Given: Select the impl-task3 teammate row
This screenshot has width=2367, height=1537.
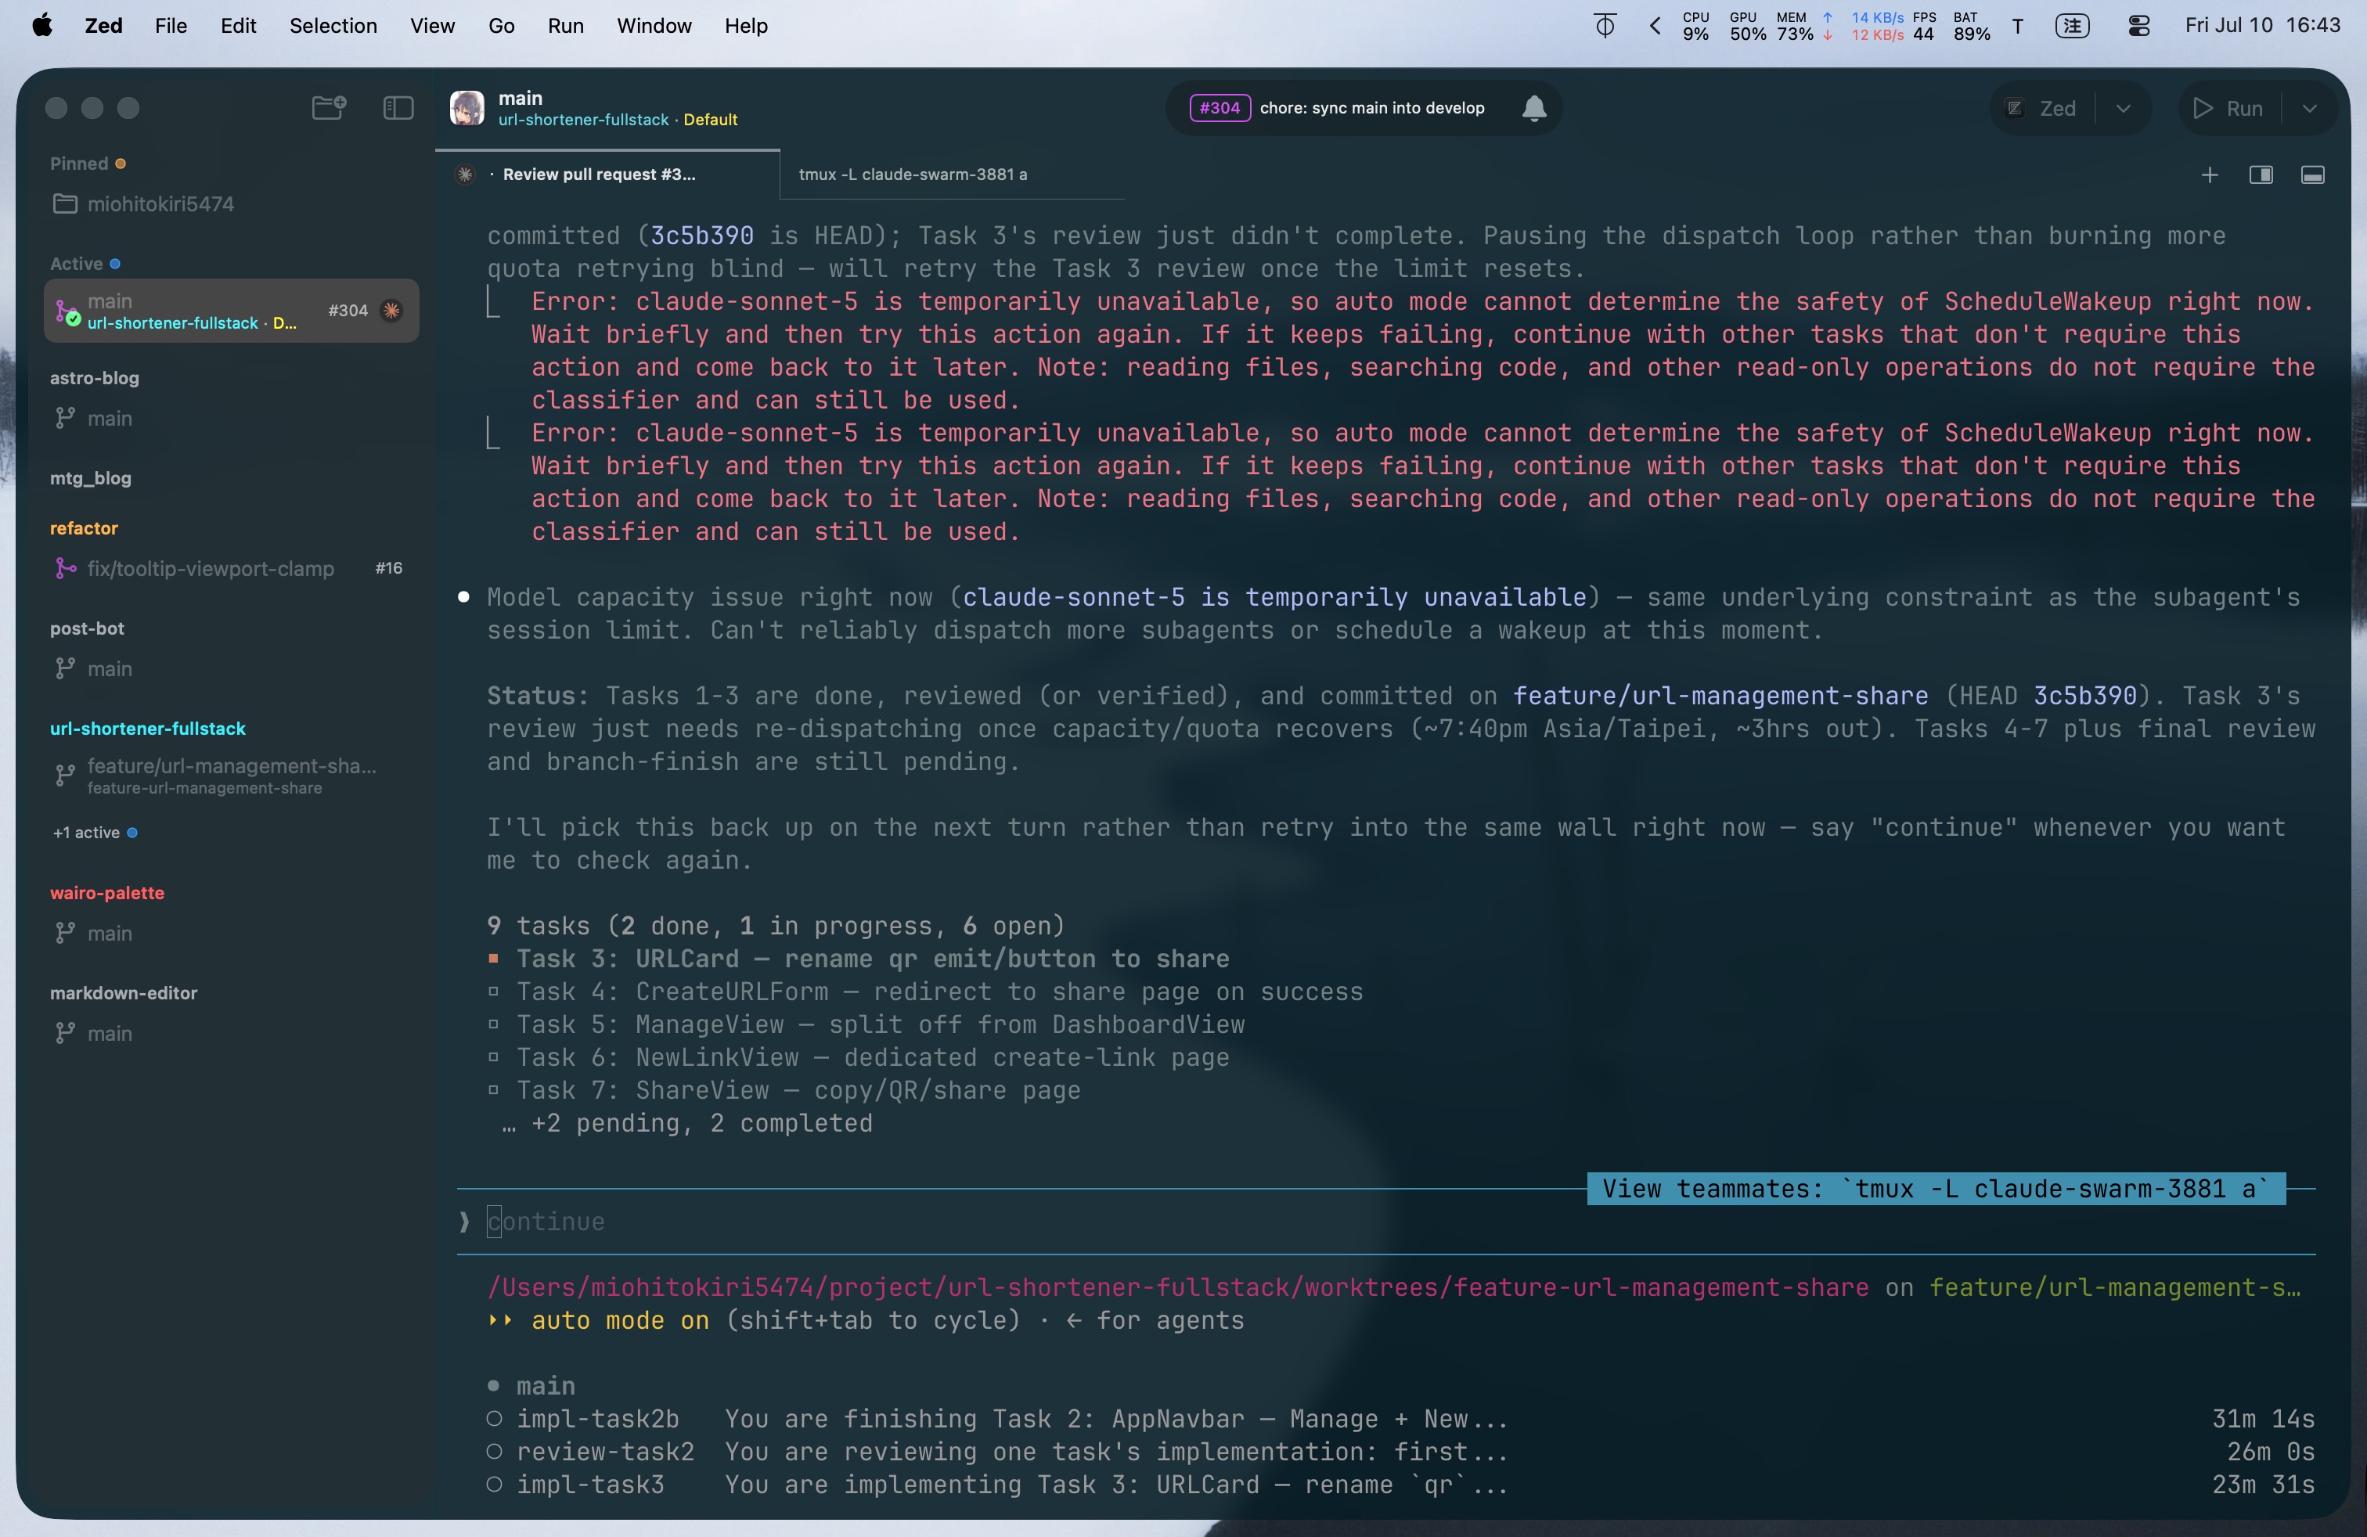Looking at the screenshot, I should (1400, 1485).
